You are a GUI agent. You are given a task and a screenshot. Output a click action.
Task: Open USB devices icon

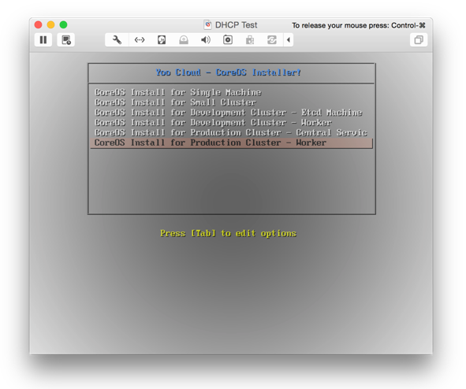250,39
